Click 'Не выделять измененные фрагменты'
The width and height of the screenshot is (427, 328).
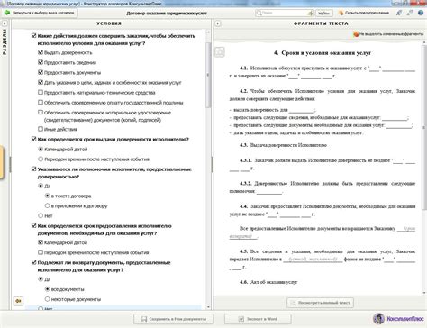tap(391, 34)
